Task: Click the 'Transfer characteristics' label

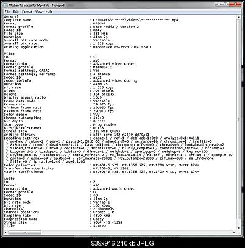Action: [x=29, y=168]
